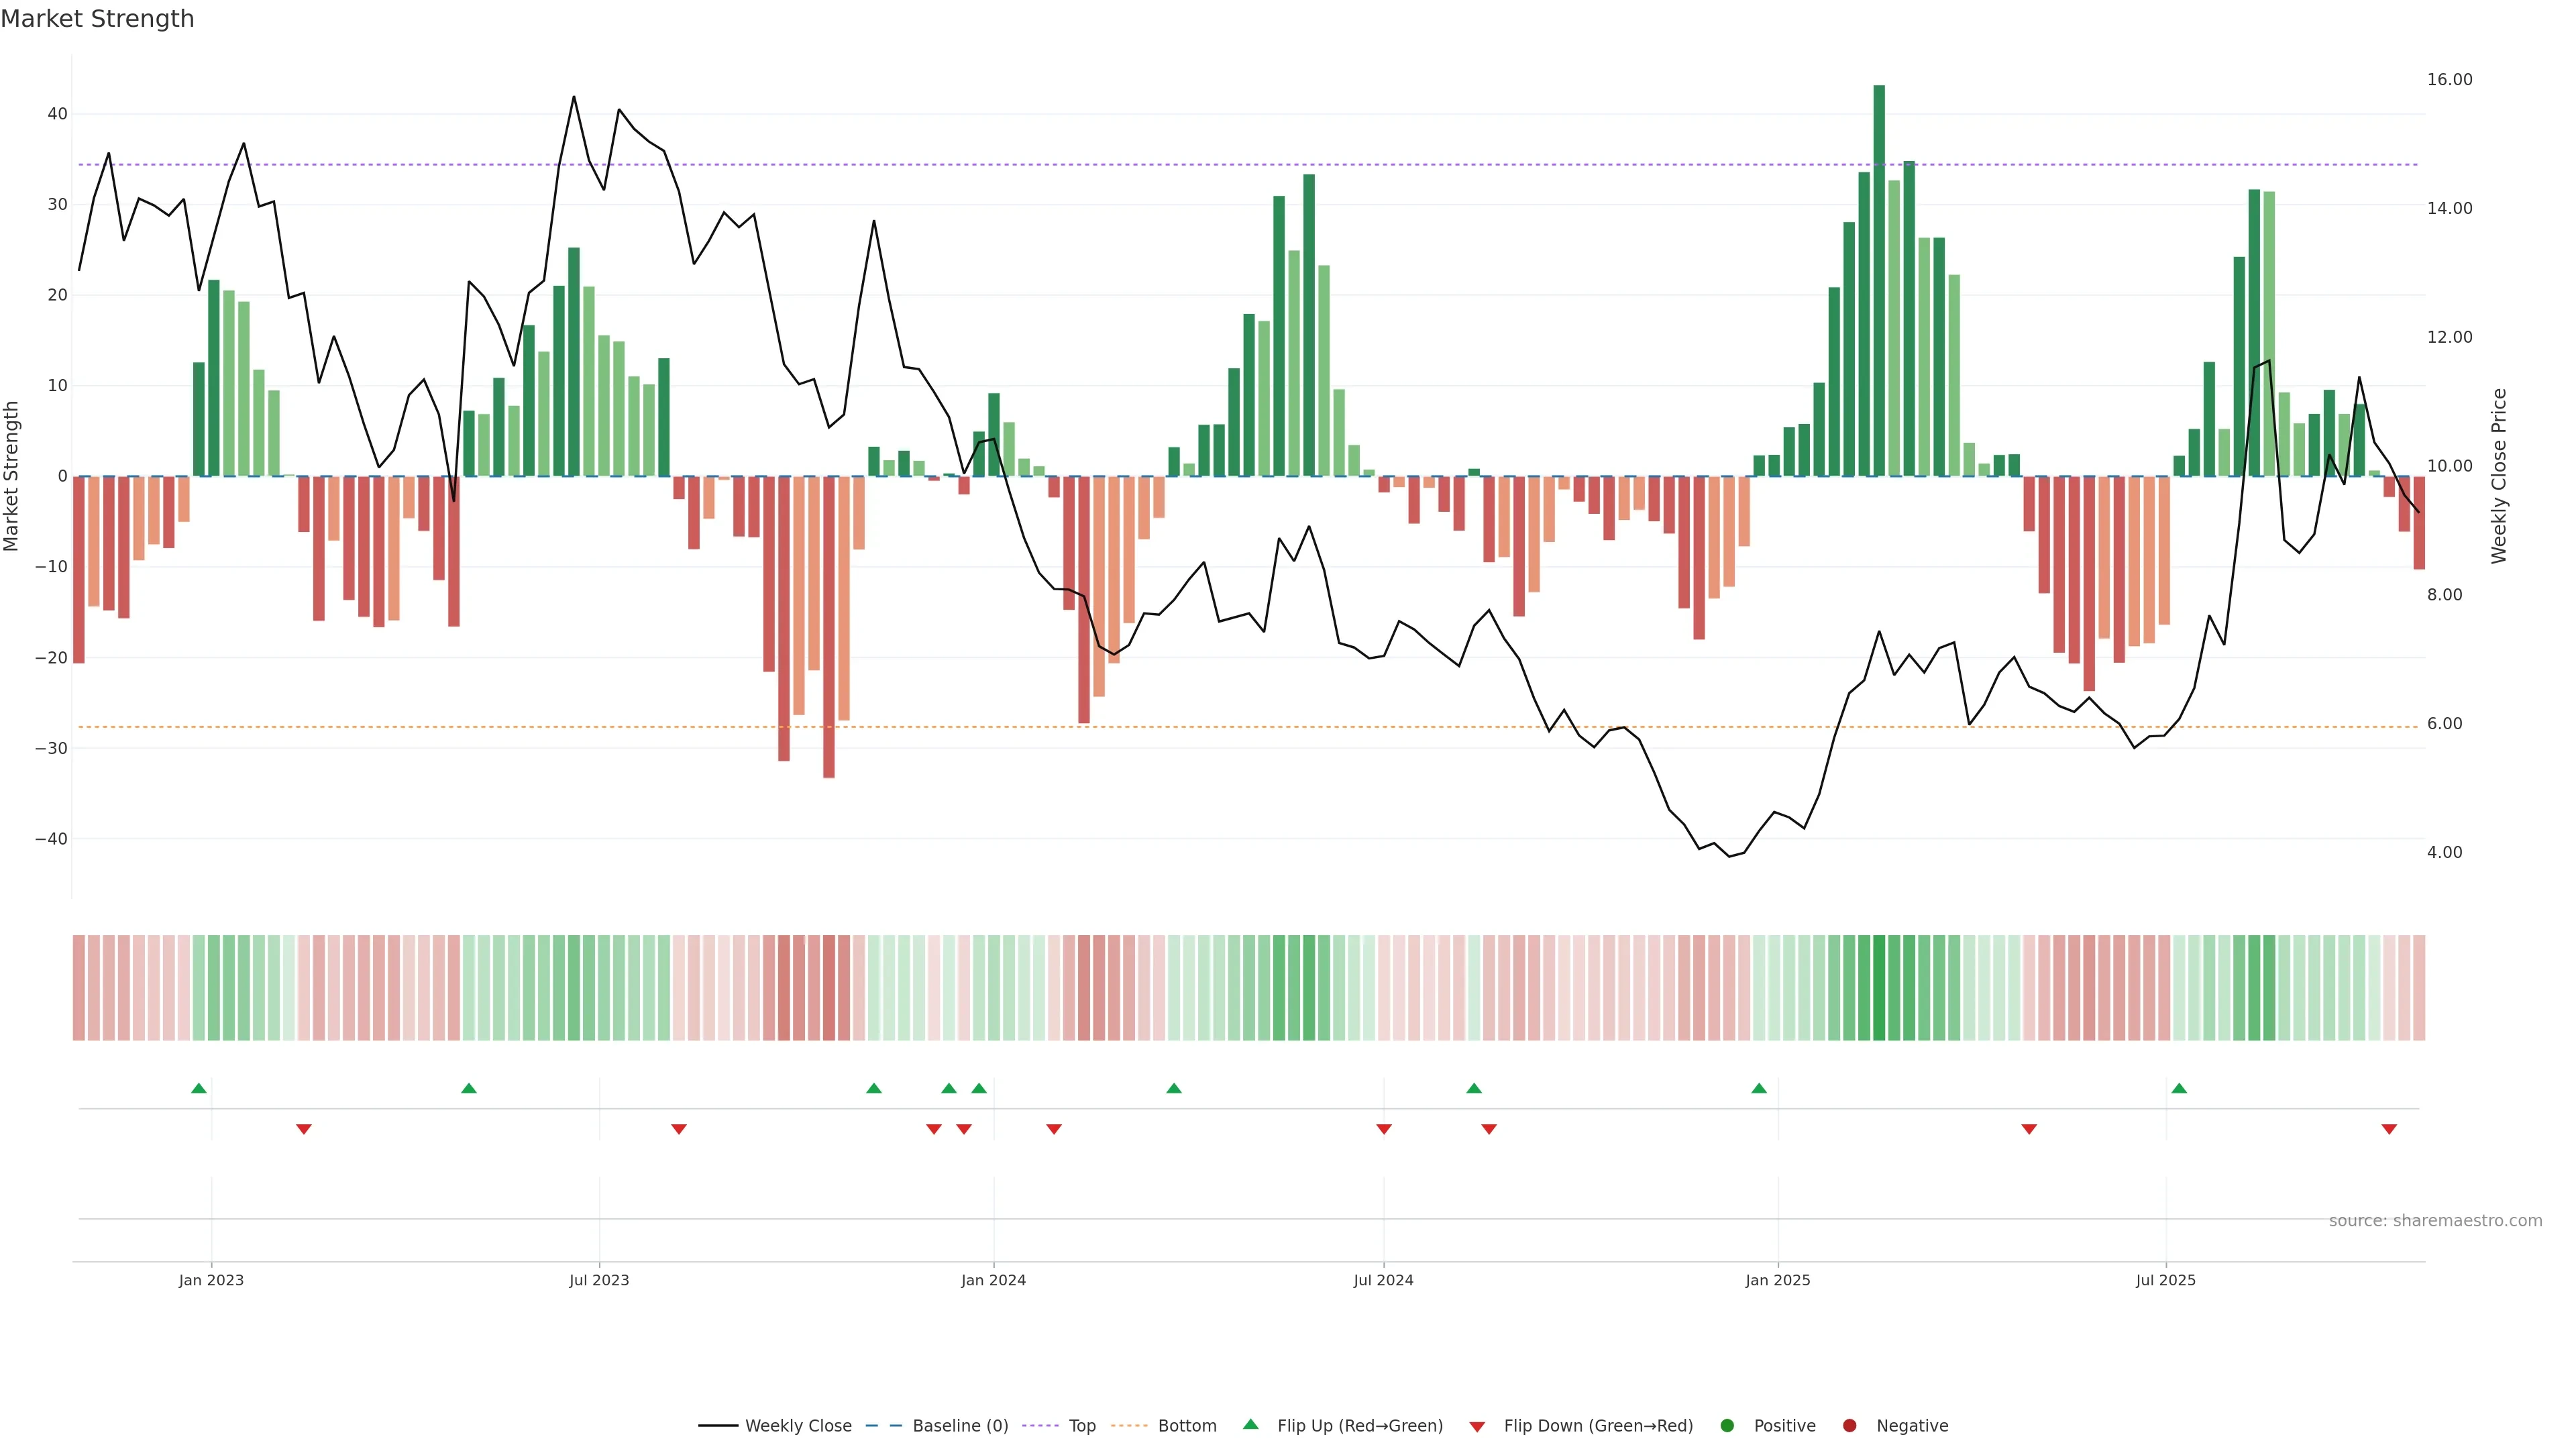Click the flip-down marker at Jul 2024
Screen dimensions: 2576x1449
coord(1384,1129)
